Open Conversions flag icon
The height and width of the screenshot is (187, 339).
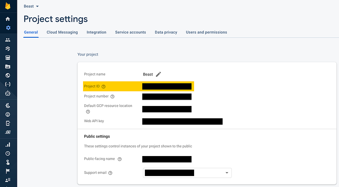(8, 171)
